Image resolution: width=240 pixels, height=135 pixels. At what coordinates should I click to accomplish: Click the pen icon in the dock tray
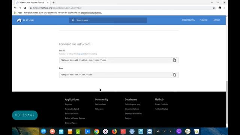click(x=164, y=131)
